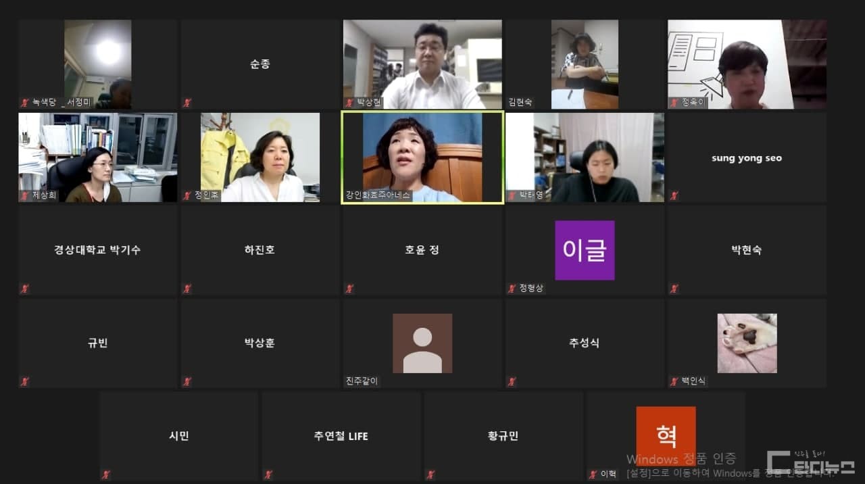Click the muted mic icon on sung yong seo's tile
Viewport: 865px width, 484px height.
[672, 195]
